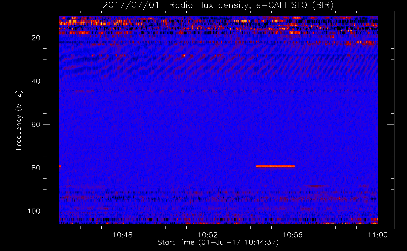
Task: Click the 'Frequency (MHZ)' axis label
Action: 19,120
